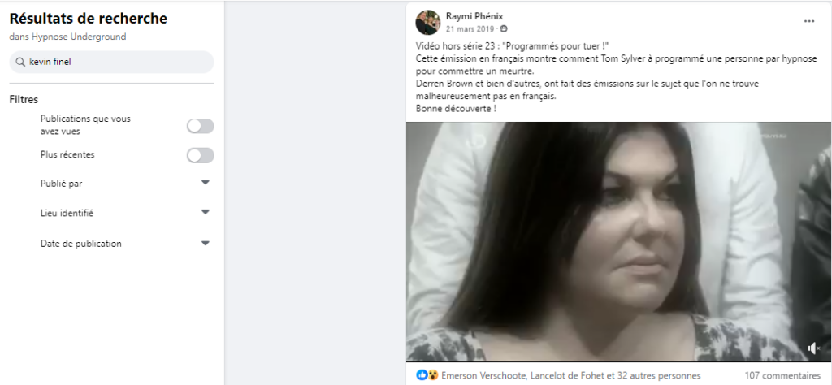The height and width of the screenshot is (385, 832).
Task: Click Raymi Phénix profile picture
Action: pos(427,22)
